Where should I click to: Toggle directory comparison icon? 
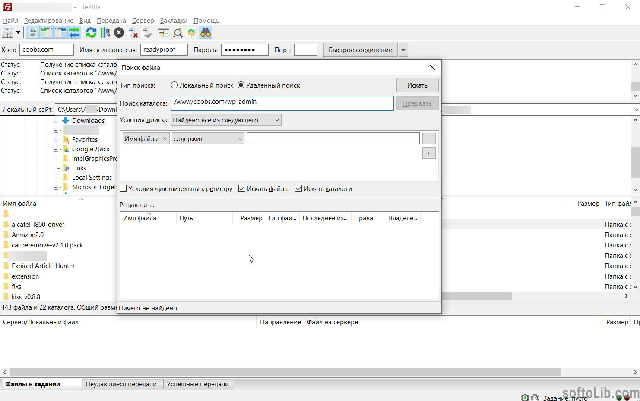coord(177,33)
